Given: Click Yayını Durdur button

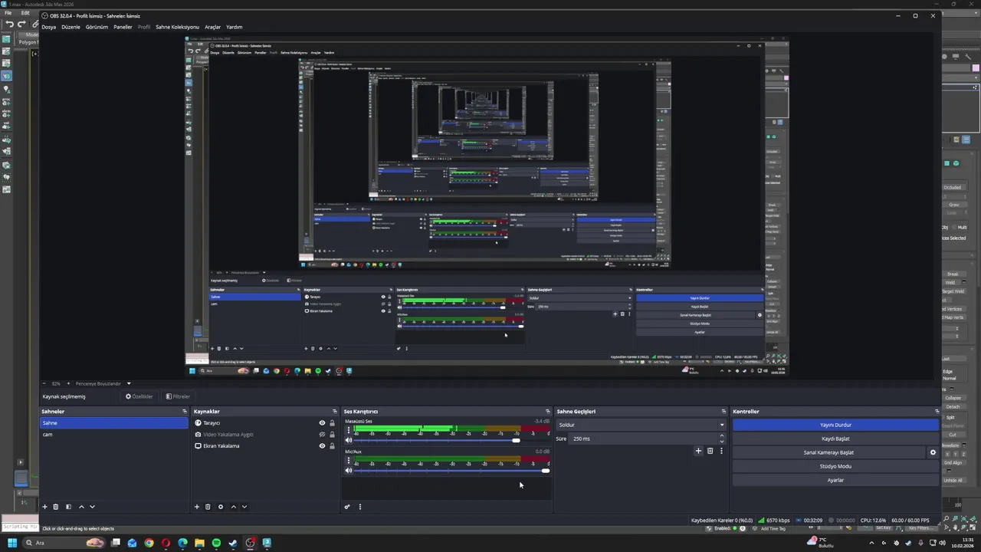Looking at the screenshot, I should 835,425.
